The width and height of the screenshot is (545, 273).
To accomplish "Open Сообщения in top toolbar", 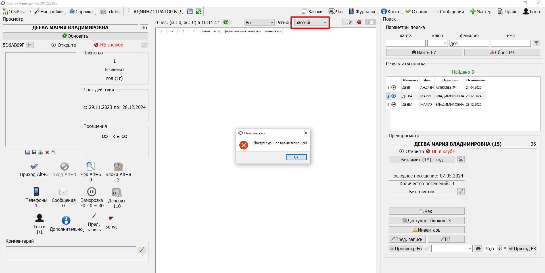I will 448,12.
